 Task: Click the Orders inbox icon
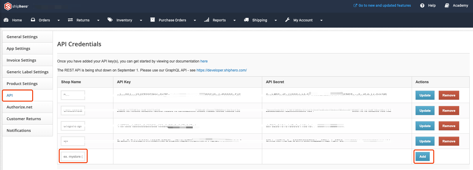[33, 20]
